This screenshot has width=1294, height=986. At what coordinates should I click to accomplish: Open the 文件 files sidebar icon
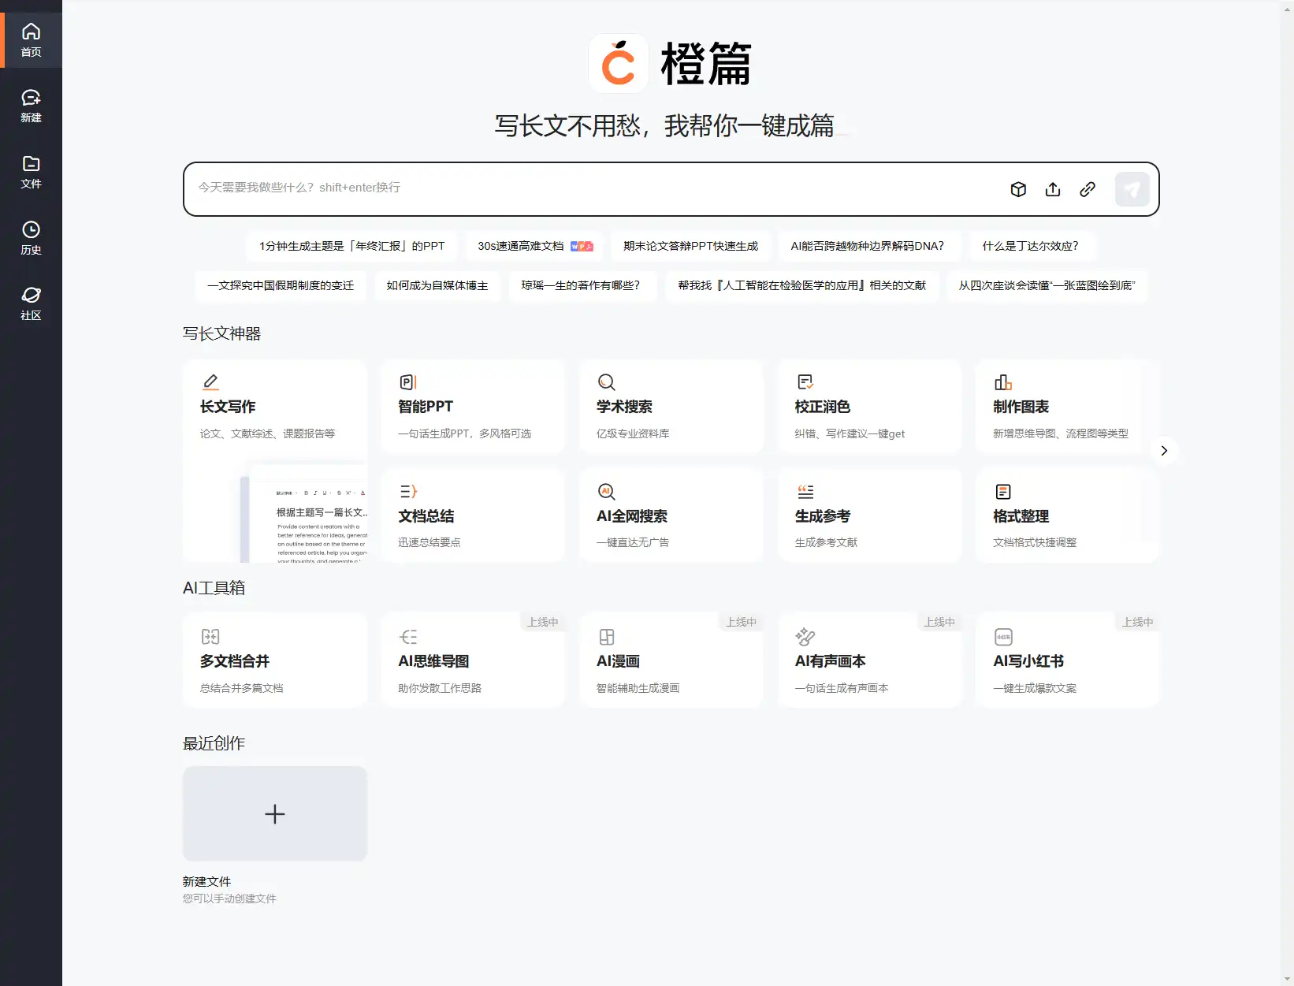pos(31,164)
